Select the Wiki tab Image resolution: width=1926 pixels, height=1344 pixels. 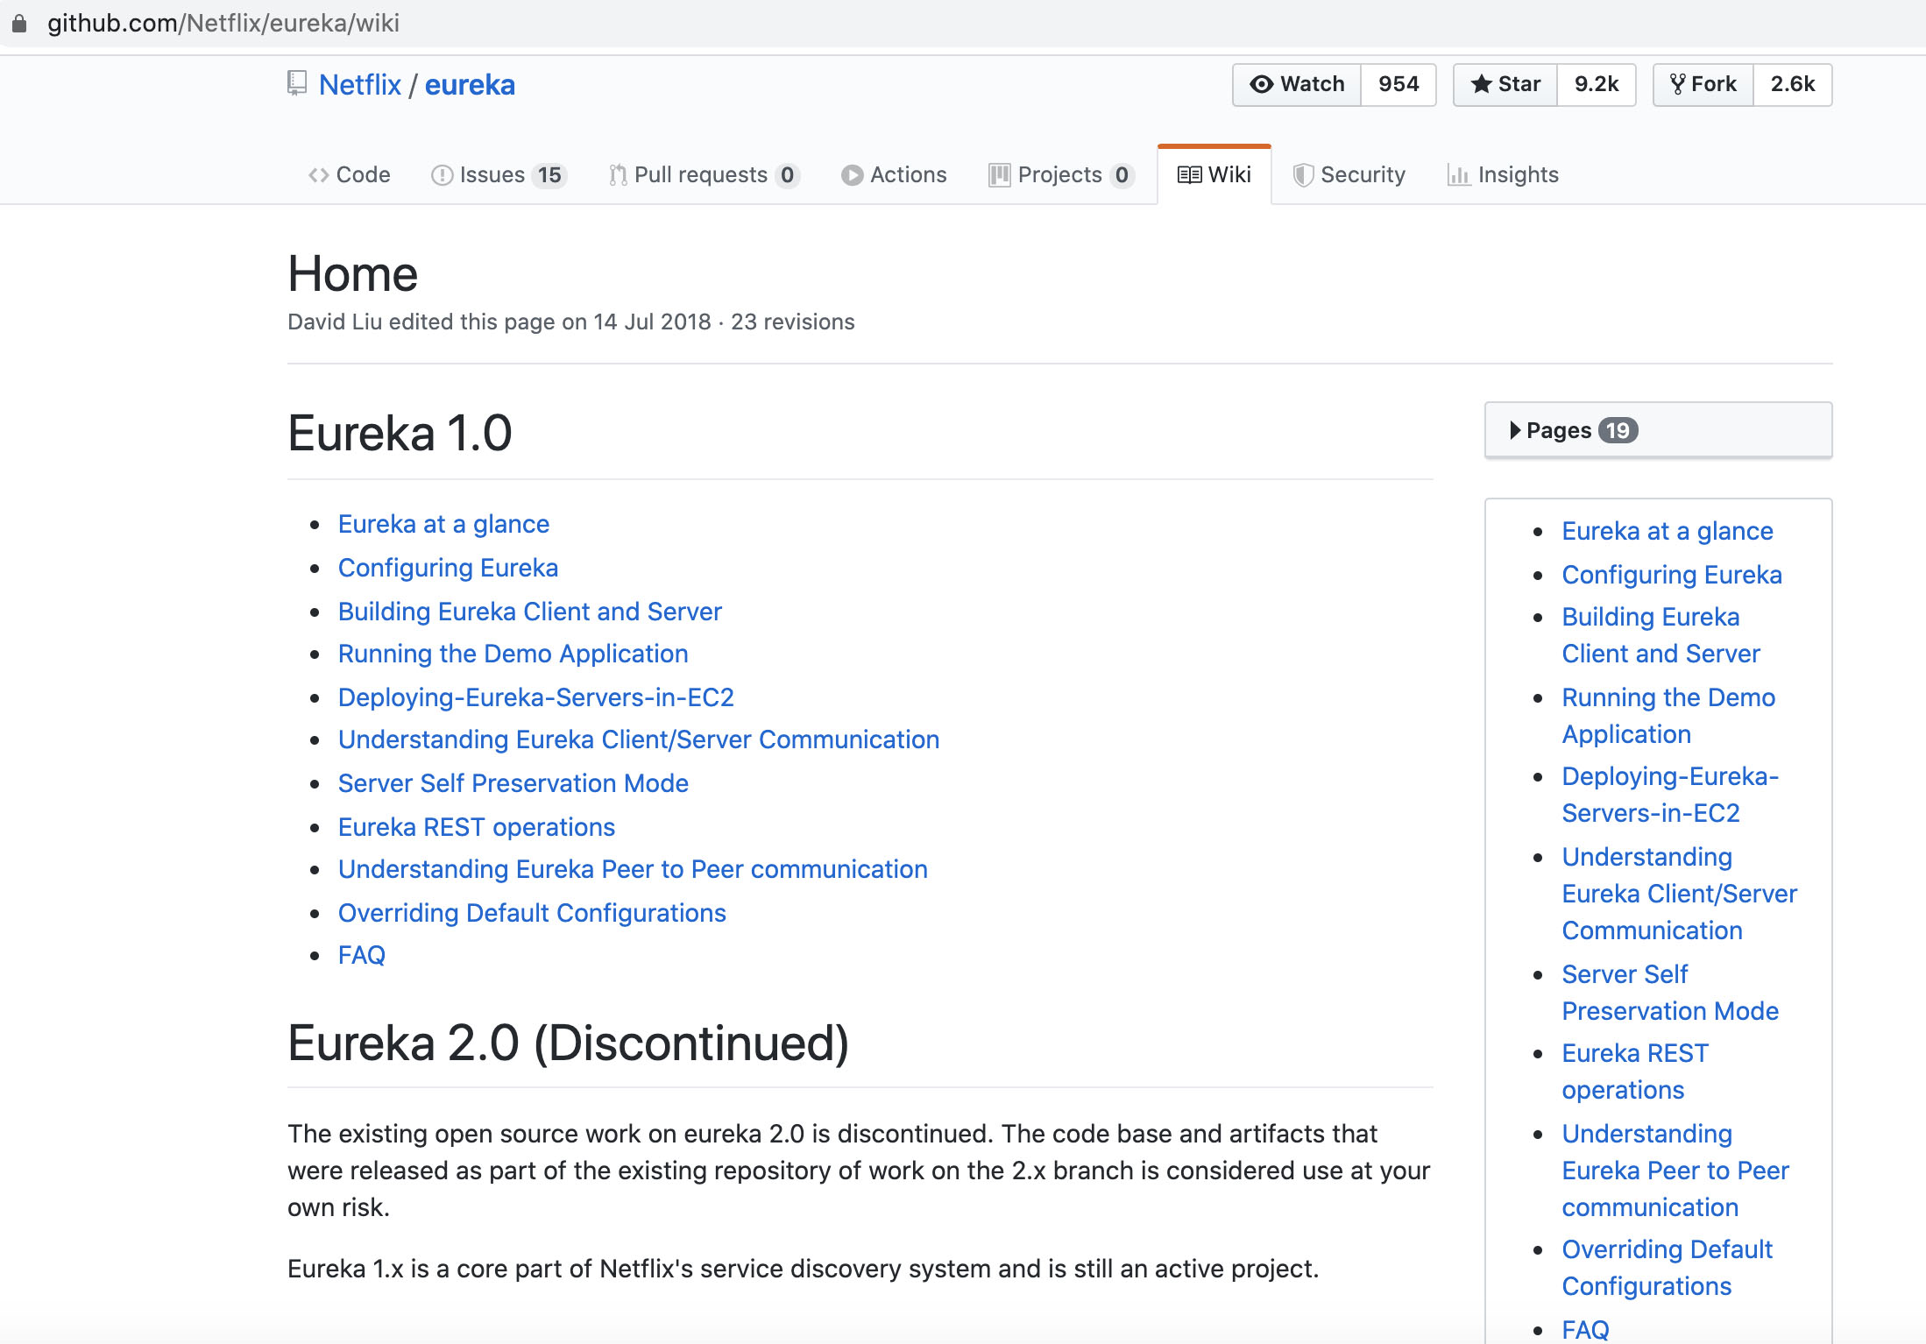(1214, 175)
